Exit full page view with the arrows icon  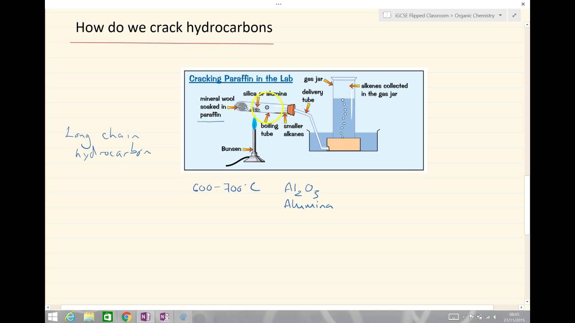click(514, 15)
